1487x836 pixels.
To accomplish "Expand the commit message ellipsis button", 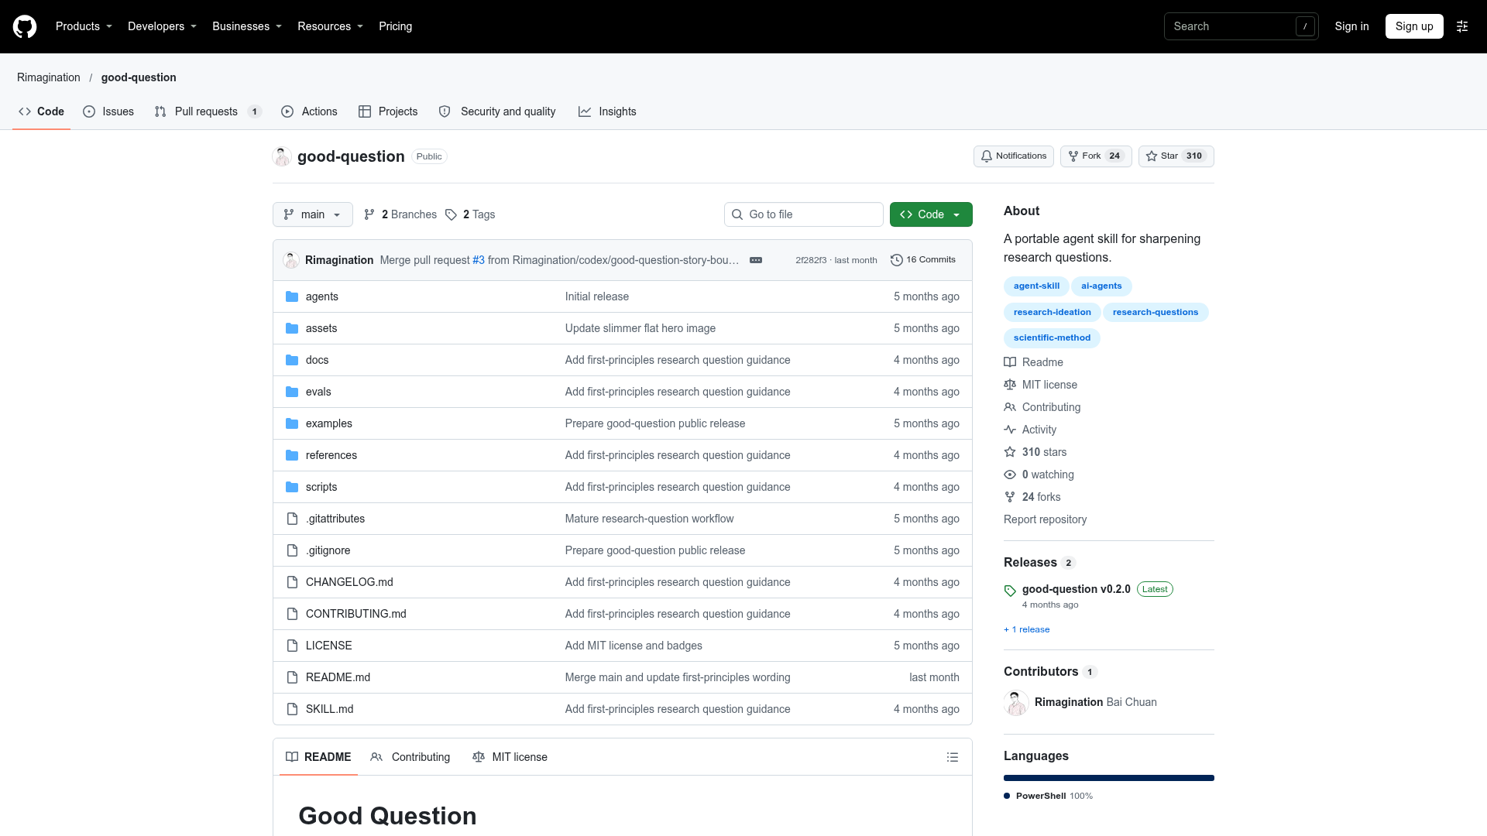I will tap(756, 260).
